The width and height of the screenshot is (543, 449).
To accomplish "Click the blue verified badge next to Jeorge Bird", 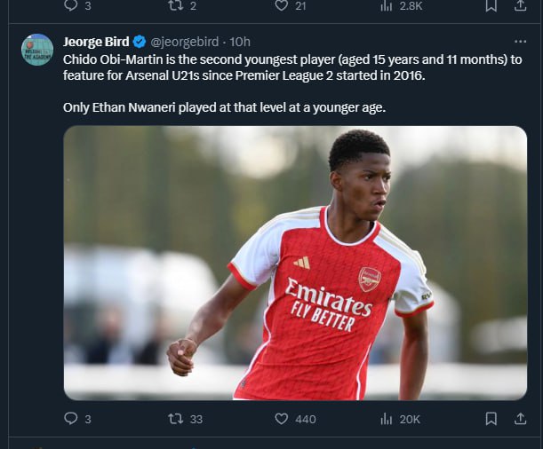I will (140, 42).
